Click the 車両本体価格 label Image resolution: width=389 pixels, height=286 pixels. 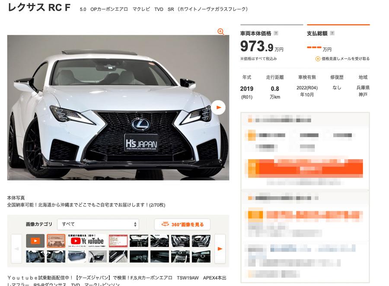[x=255, y=33]
